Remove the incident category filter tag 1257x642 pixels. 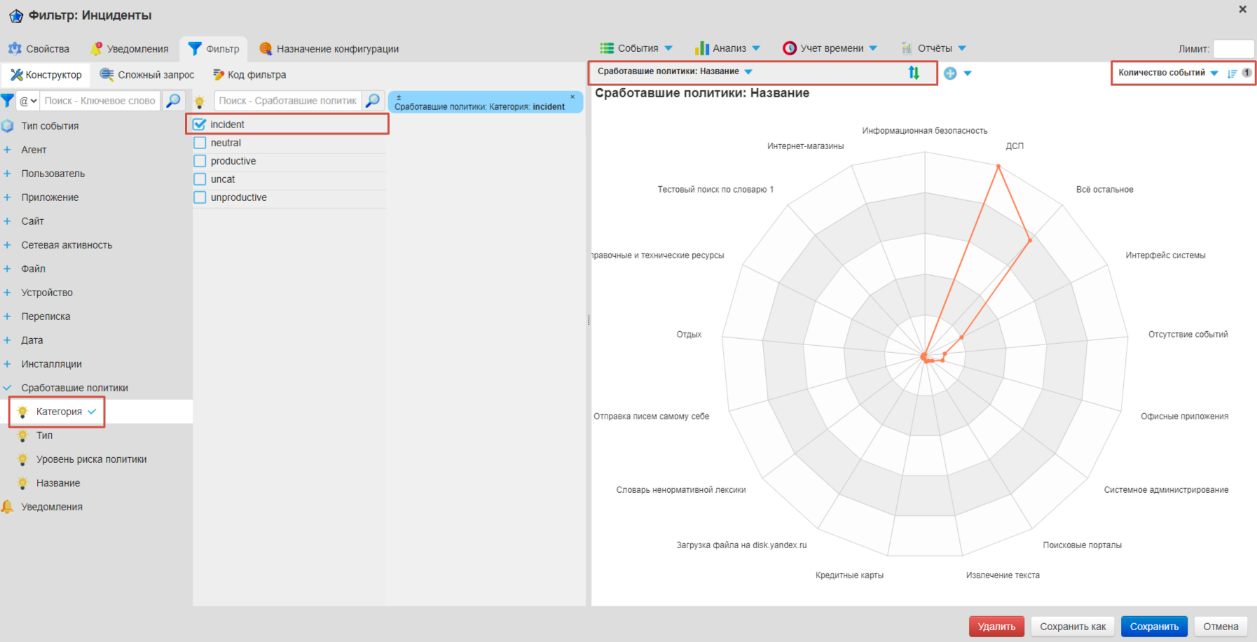point(572,97)
